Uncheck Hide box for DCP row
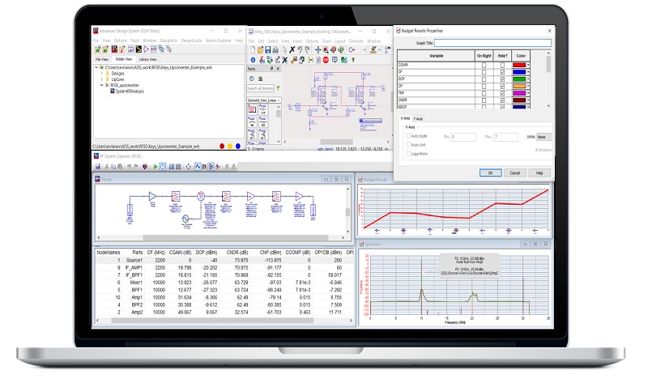Viewport: 648px width, 379px height. tap(502, 79)
